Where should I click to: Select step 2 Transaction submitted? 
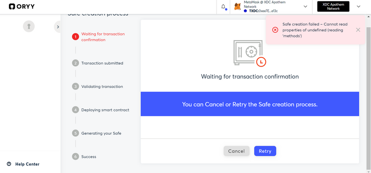point(102,63)
